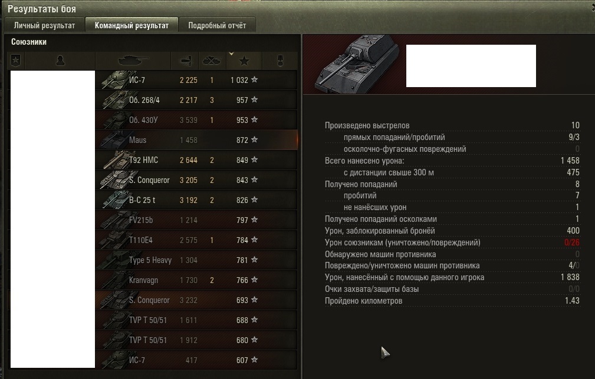Click the T92 HMC artillery icon

pyautogui.click(x=116, y=159)
